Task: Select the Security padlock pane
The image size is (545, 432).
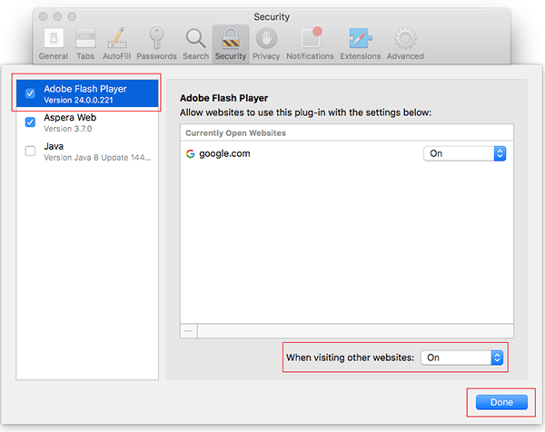Action: [231, 44]
